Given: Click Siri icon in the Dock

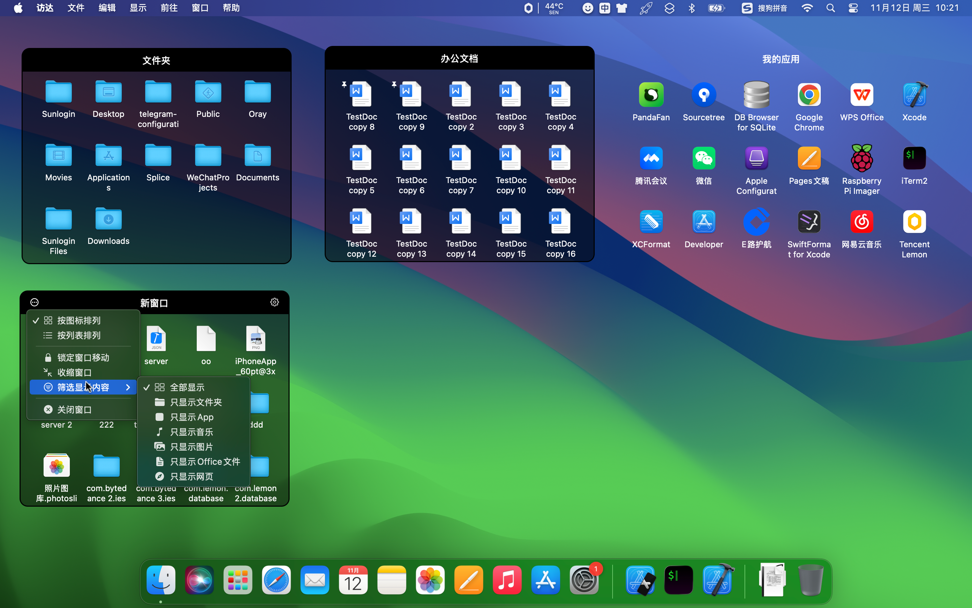Looking at the screenshot, I should tap(199, 580).
